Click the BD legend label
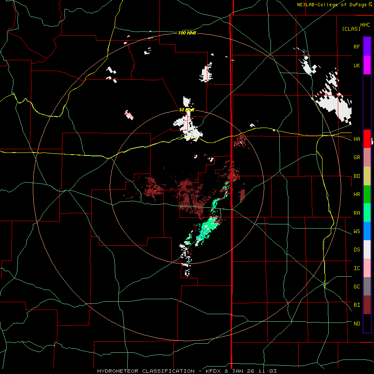 pyautogui.click(x=357, y=176)
